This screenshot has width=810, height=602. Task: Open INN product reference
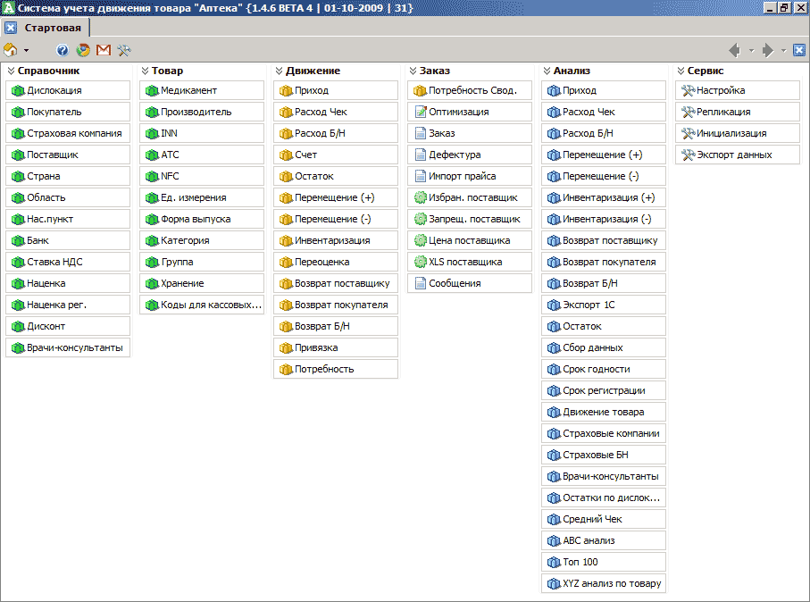202,133
